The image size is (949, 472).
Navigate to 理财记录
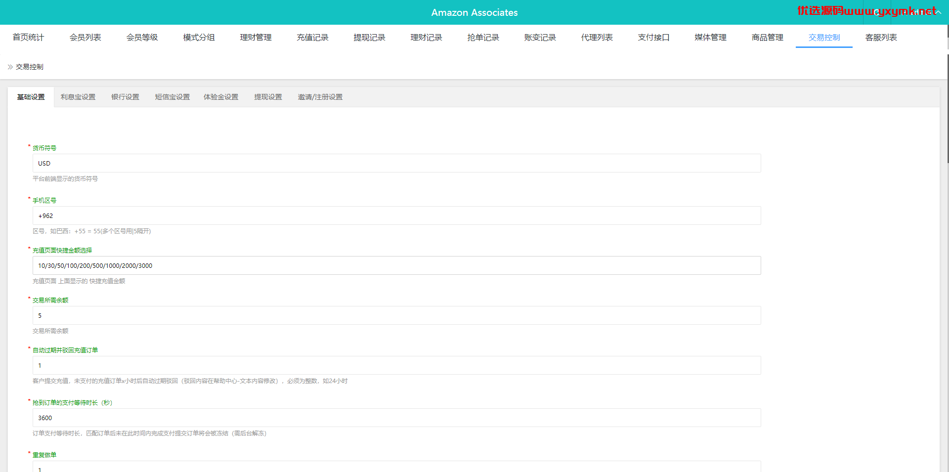tap(426, 38)
